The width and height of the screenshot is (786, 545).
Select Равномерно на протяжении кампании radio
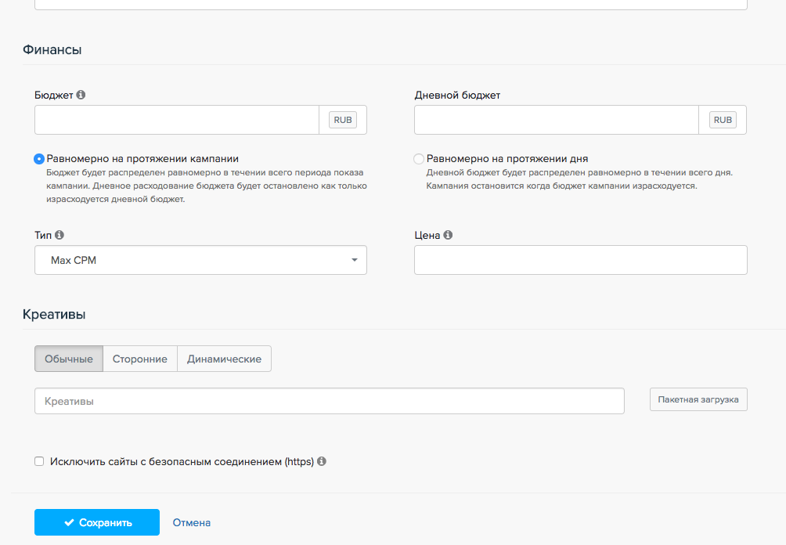(x=39, y=159)
